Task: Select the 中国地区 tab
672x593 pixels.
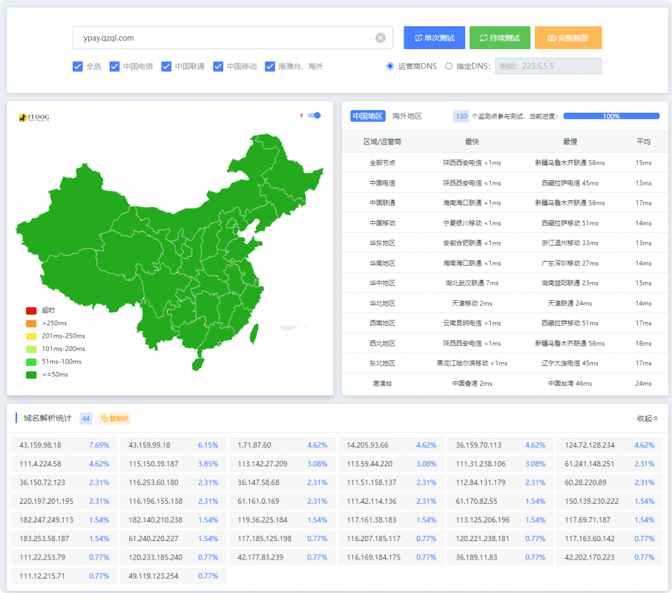Action: pyautogui.click(x=367, y=116)
